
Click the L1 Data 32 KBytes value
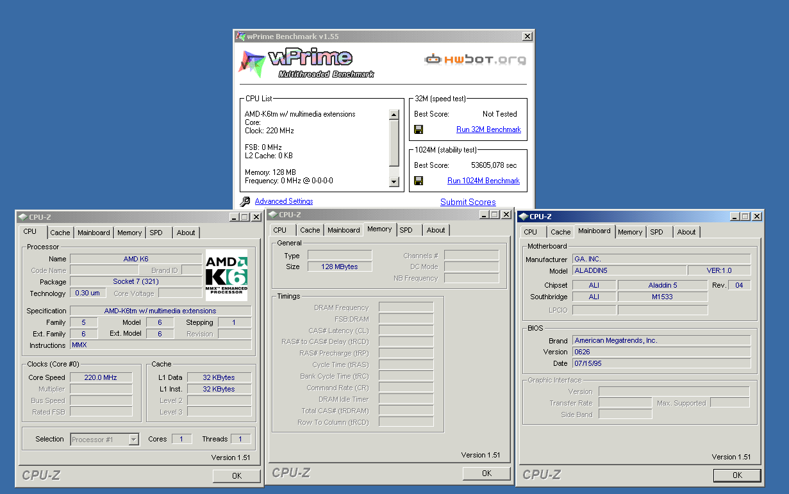(219, 377)
